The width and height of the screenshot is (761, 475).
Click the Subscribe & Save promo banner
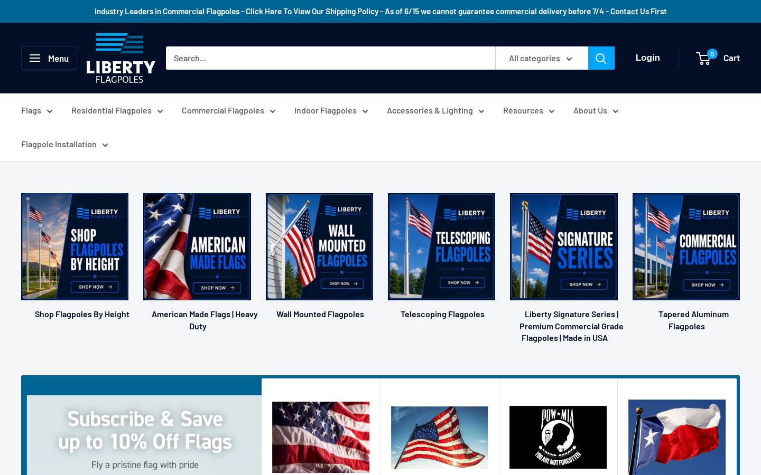tap(144, 435)
